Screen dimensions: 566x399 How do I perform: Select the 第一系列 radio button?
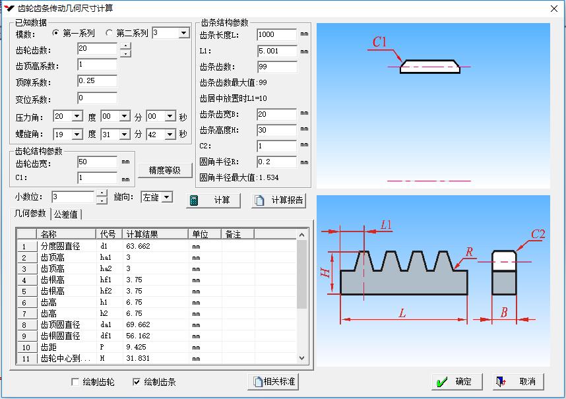pos(56,33)
